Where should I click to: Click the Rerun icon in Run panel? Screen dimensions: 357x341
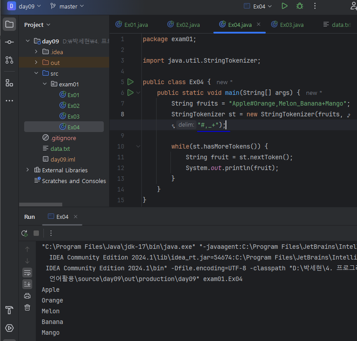pos(24,233)
